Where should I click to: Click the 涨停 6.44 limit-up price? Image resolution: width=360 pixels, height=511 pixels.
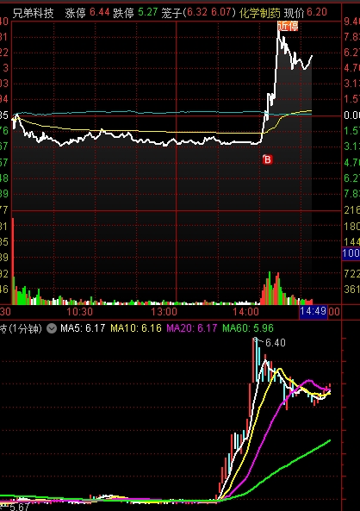click(87, 13)
